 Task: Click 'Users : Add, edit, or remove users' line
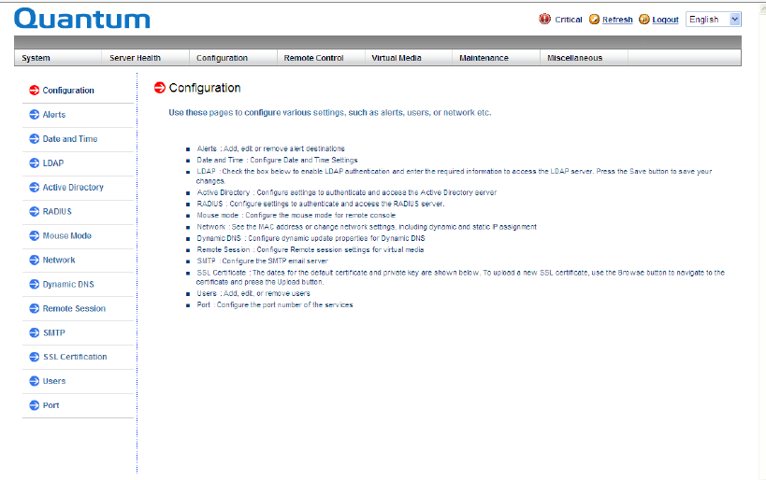pyautogui.click(x=253, y=293)
